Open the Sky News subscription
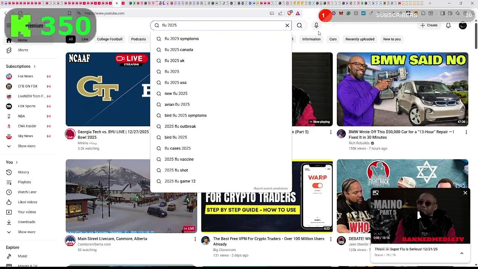The height and width of the screenshot is (269, 478). pyautogui.click(x=28, y=136)
